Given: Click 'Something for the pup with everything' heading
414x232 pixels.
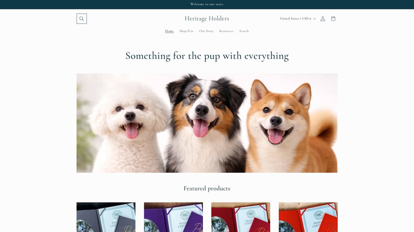Looking at the screenshot, I should coord(207,56).
